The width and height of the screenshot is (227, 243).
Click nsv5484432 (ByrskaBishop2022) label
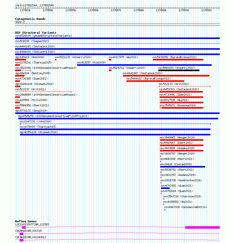(148, 79)
